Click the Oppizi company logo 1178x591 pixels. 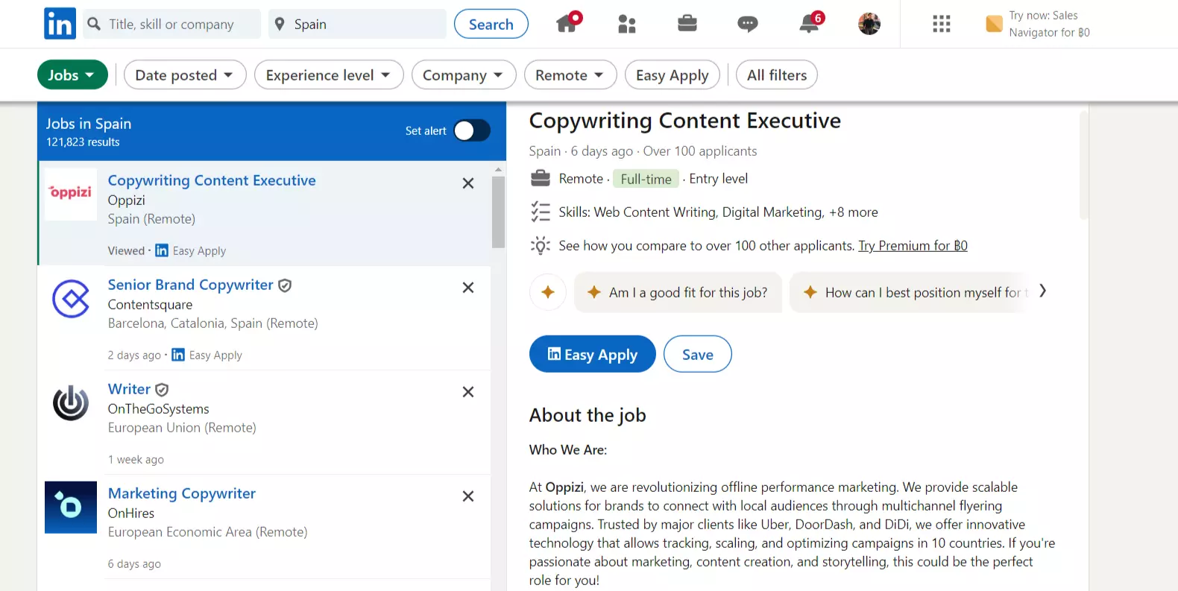point(71,194)
